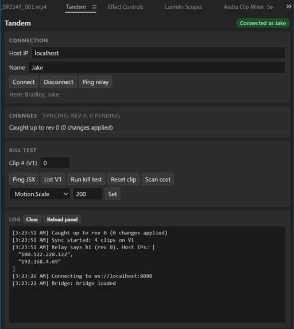Click the value field showing 200
The width and height of the screenshot is (294, 329).
pyautogui.click(x=87, y=193)
